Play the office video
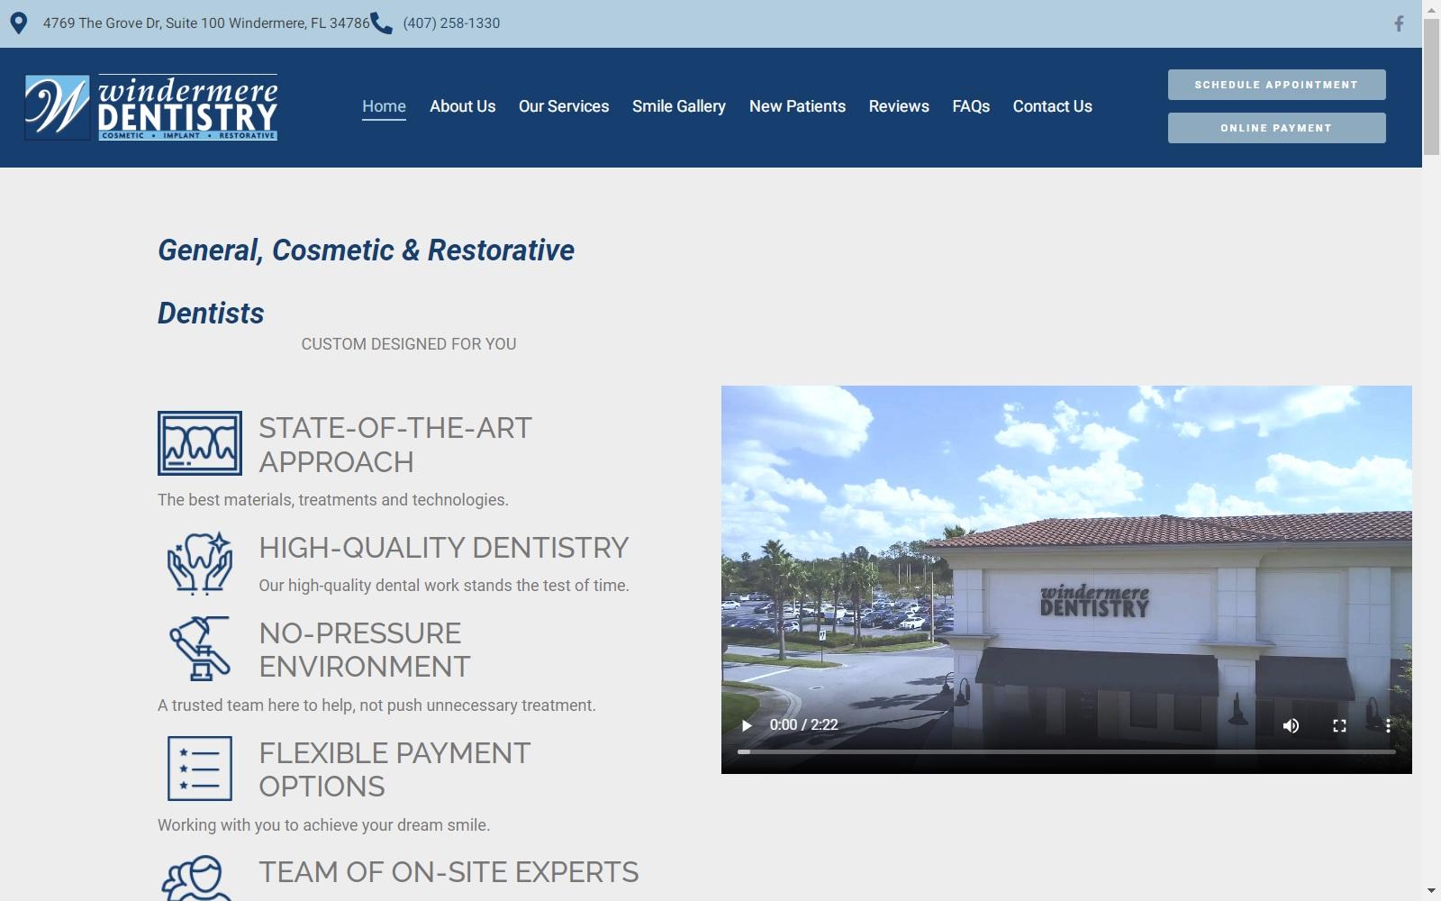The height and width of the screenshot is (901, 1441). point(746,725)
